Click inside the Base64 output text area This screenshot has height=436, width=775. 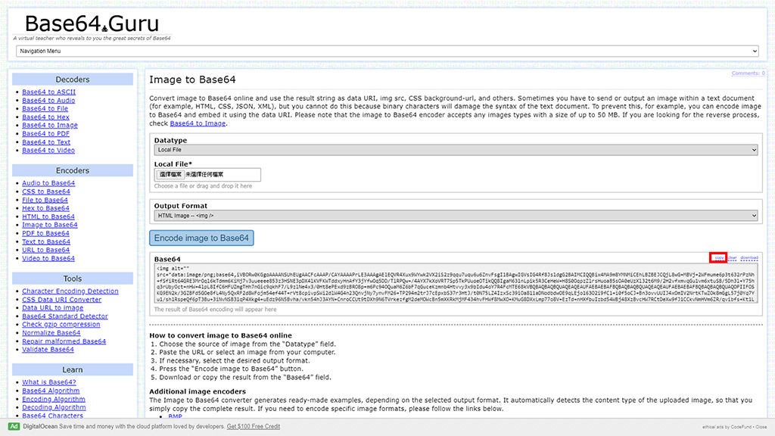pyautogui.click(x=454, y=284)
